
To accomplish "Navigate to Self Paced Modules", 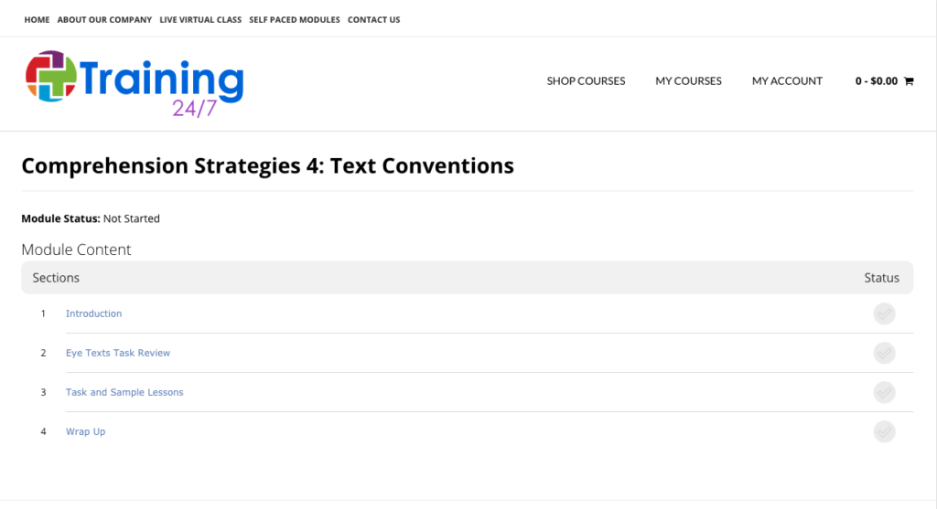I will (x=295, y=19).
